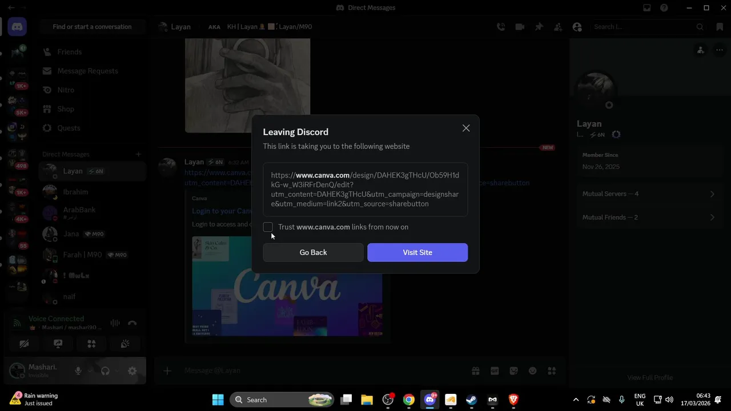This screenshot has width=731, height=411.
Task: Click add friend icon in profile panel
Action: coord(701,50)
